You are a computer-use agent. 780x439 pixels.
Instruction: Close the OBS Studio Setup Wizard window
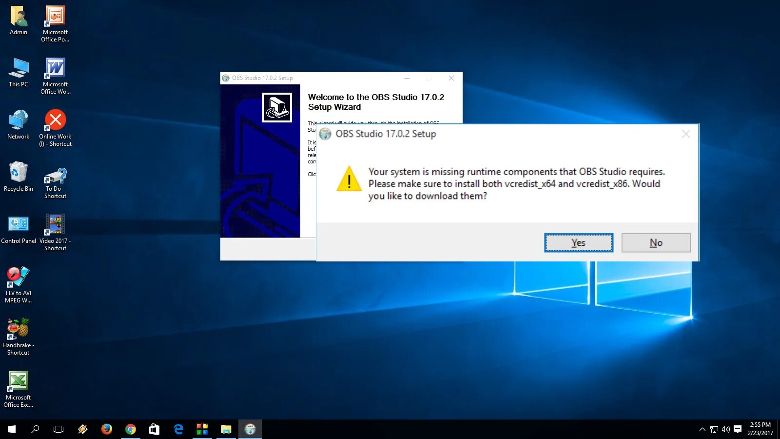[x=451, y=78]
